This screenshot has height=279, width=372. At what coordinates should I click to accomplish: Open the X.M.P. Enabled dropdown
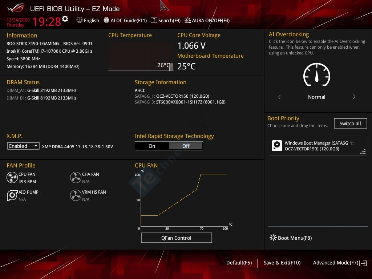(x=23, y=146)
